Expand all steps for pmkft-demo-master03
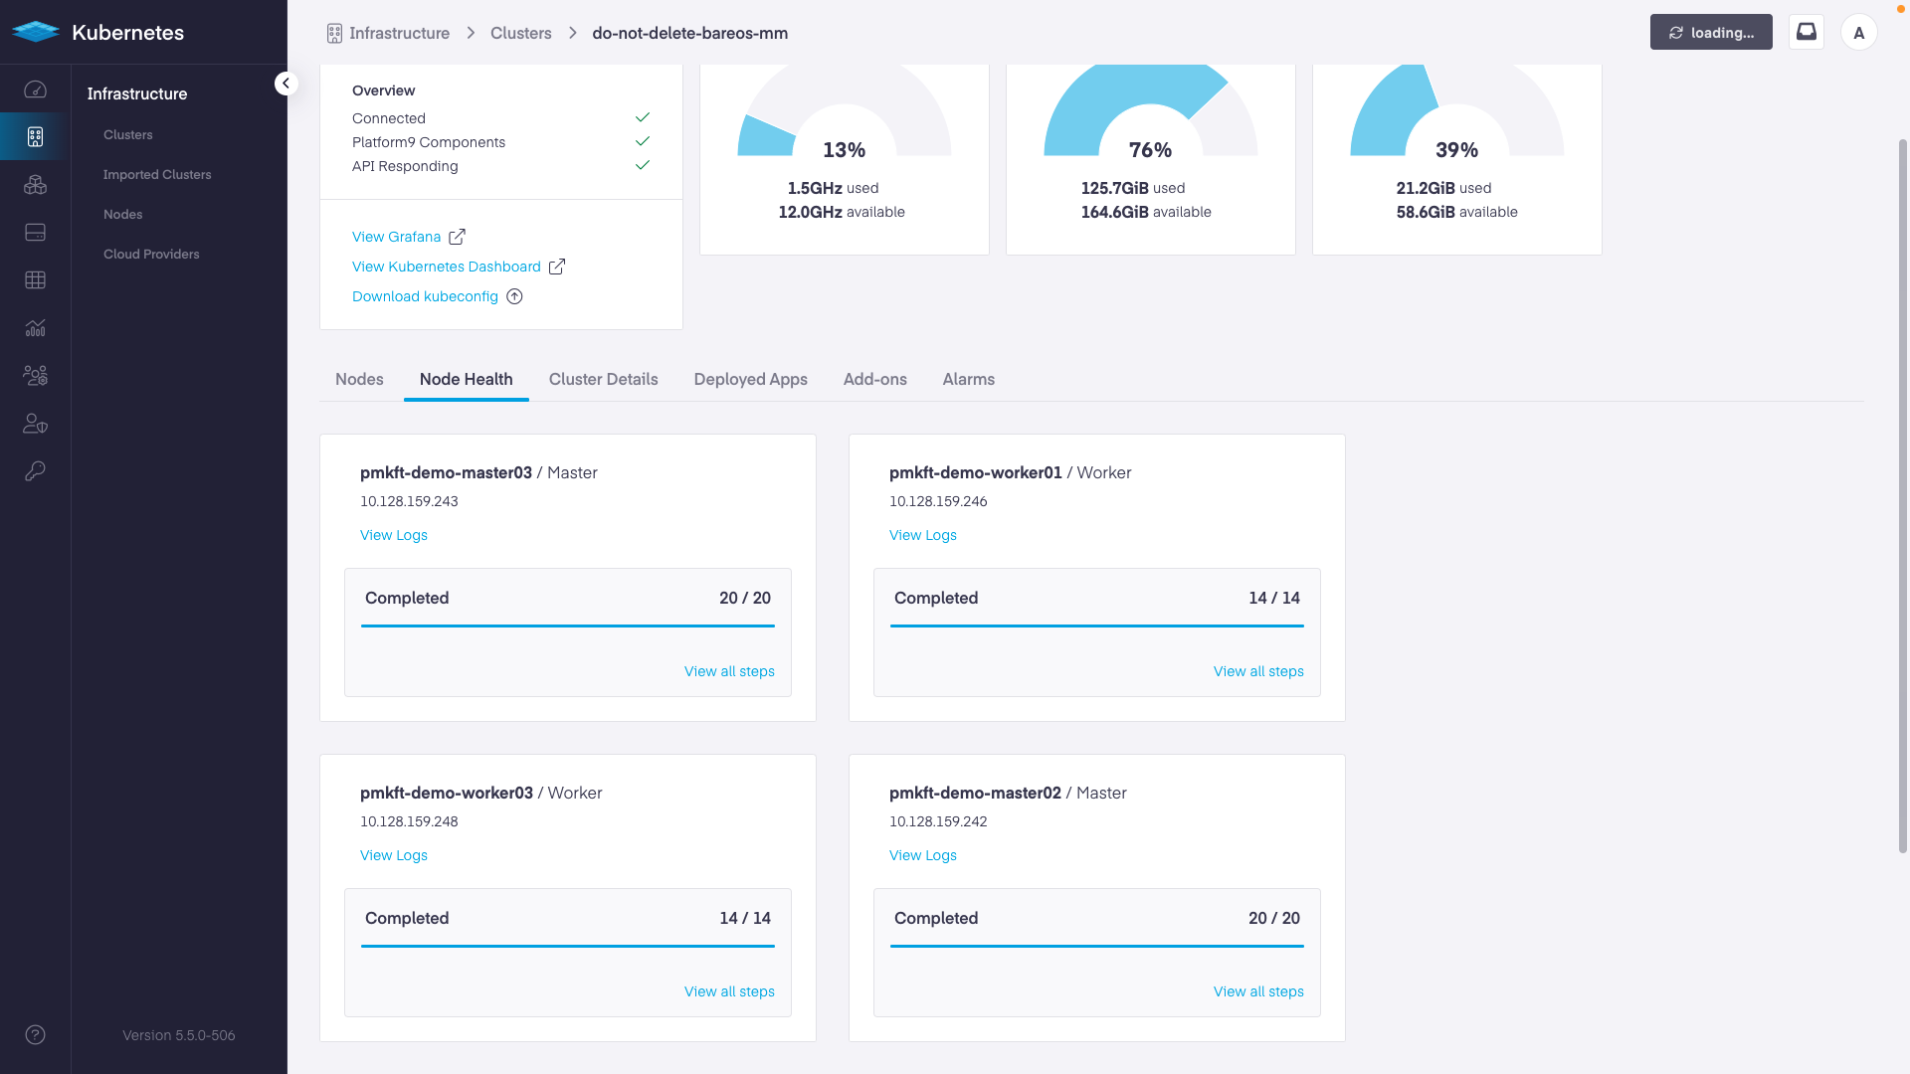Viewport: 1910px width, 1074px height. point(729,671)
